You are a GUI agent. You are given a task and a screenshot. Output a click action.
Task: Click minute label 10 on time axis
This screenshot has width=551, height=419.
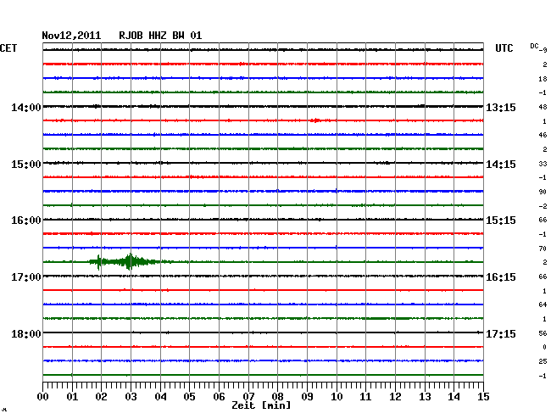click(337, 397)
